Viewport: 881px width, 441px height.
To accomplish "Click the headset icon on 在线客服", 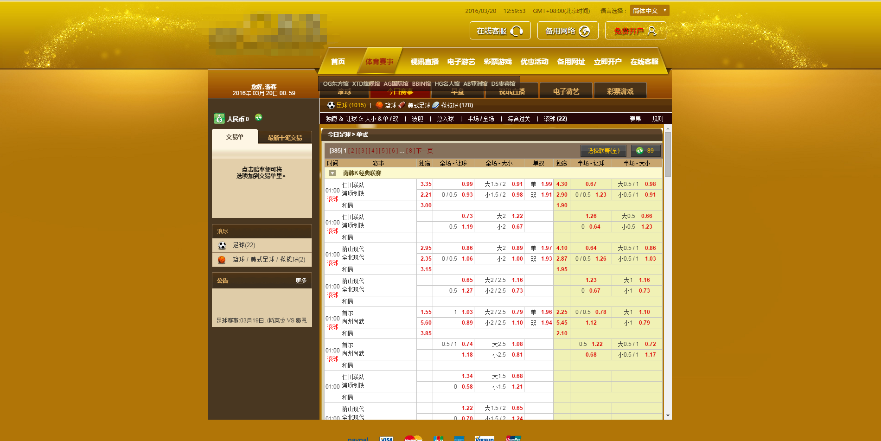I will click(516, 31).
